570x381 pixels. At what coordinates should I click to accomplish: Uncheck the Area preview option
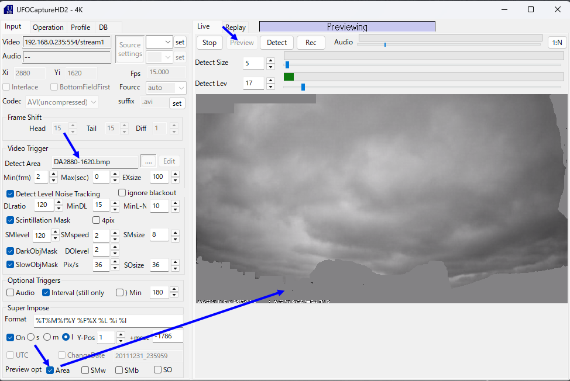(50, 370)
